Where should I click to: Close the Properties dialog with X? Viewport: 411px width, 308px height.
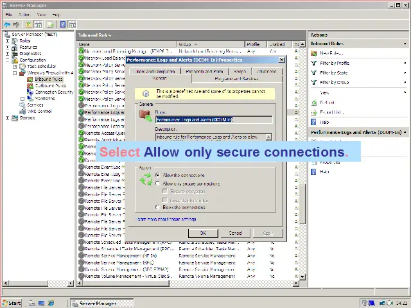tap(281, 60)
